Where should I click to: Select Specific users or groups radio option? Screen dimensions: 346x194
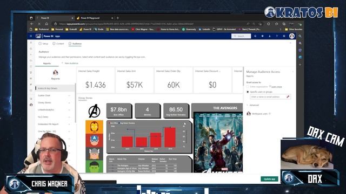point(248,92)
